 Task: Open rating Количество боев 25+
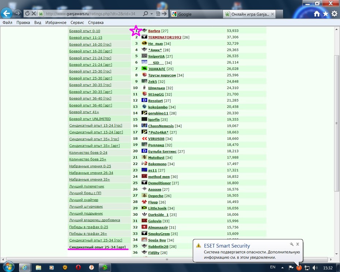(x=88, y=159)
